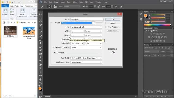174x98 pixels.
Task: Open the brush preset picker arrow
Action: pyautogui.click(x=52, y=7)
